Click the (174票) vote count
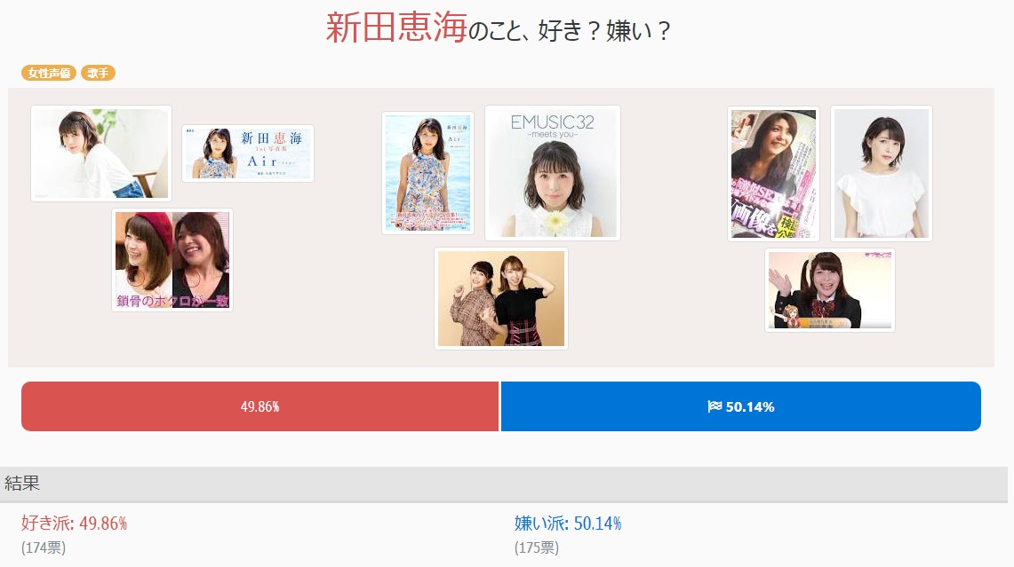 tap(44, 547)
